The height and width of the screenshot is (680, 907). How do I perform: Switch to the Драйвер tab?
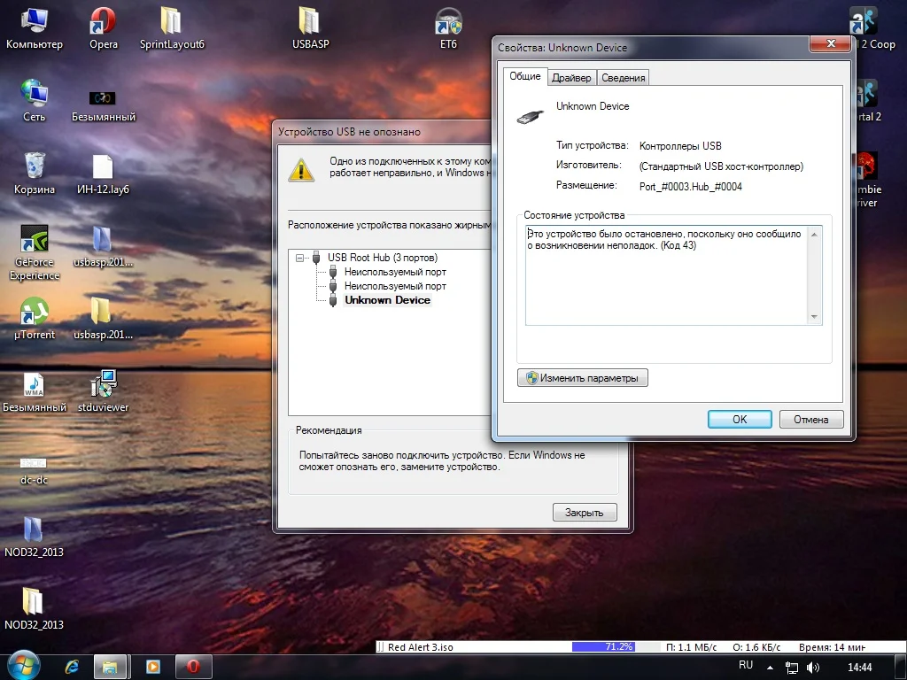pos(571,78)
